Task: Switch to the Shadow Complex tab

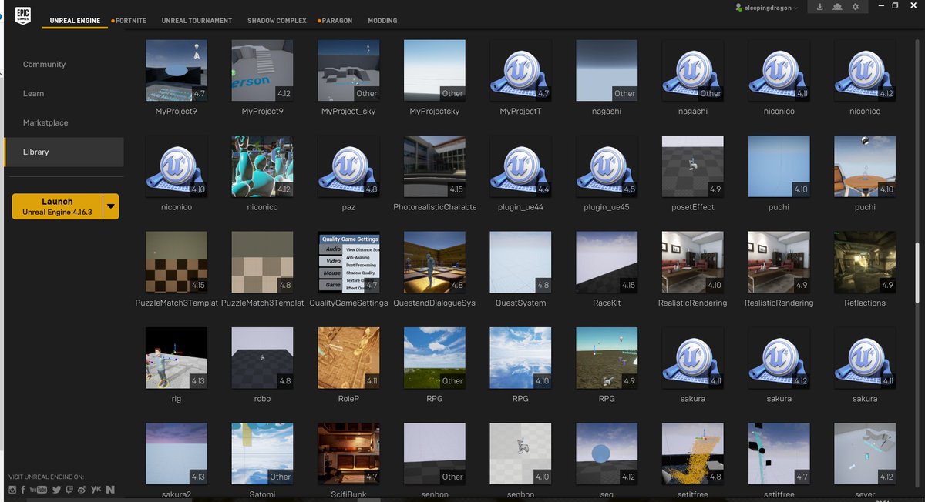Action: pos(277,21)
